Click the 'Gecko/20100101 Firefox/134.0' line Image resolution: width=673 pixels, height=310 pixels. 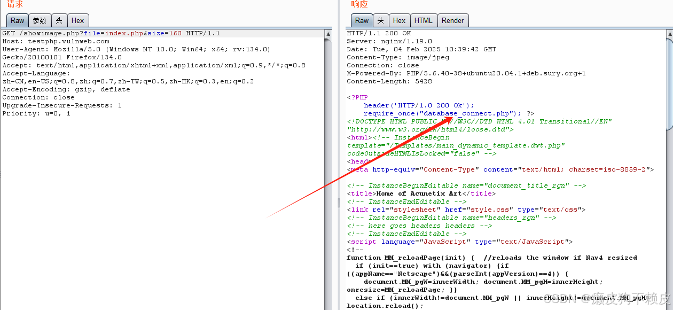coord(62,57)
